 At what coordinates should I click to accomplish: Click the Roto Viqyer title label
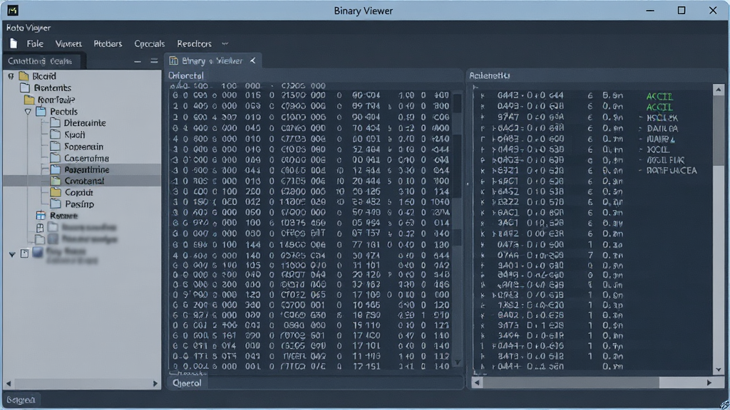(29, 28)
